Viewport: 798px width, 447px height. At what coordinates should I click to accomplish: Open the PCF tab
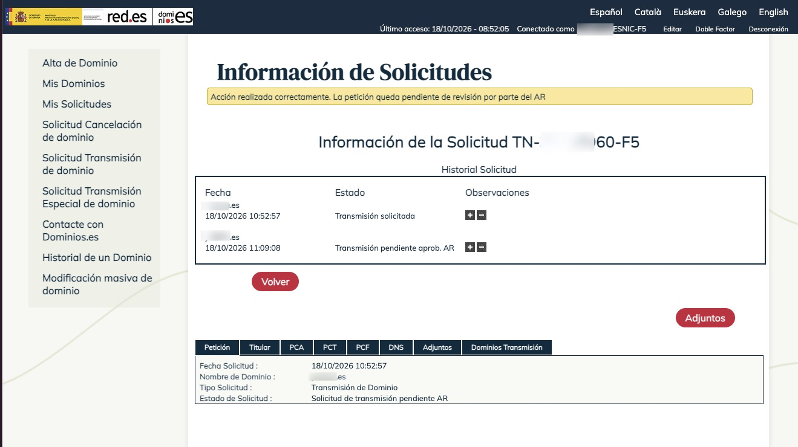tap(362, 347)
